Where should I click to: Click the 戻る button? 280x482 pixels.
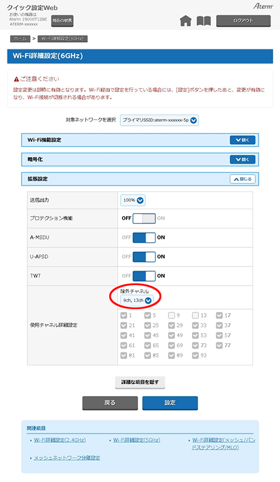point(110,403)
